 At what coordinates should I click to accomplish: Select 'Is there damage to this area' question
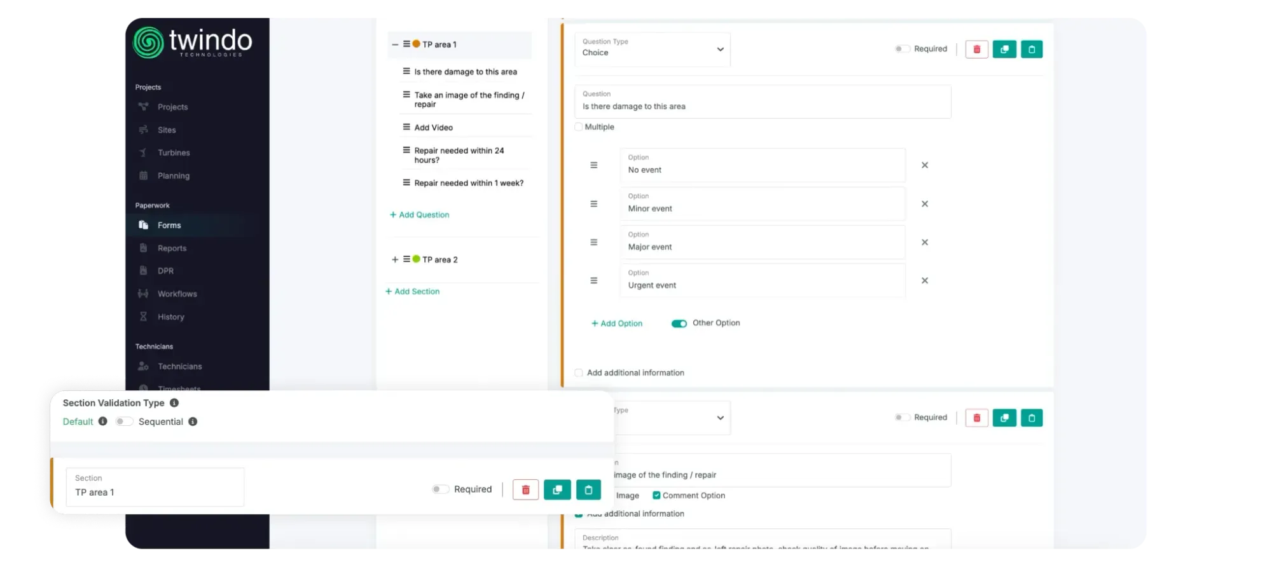466,72
